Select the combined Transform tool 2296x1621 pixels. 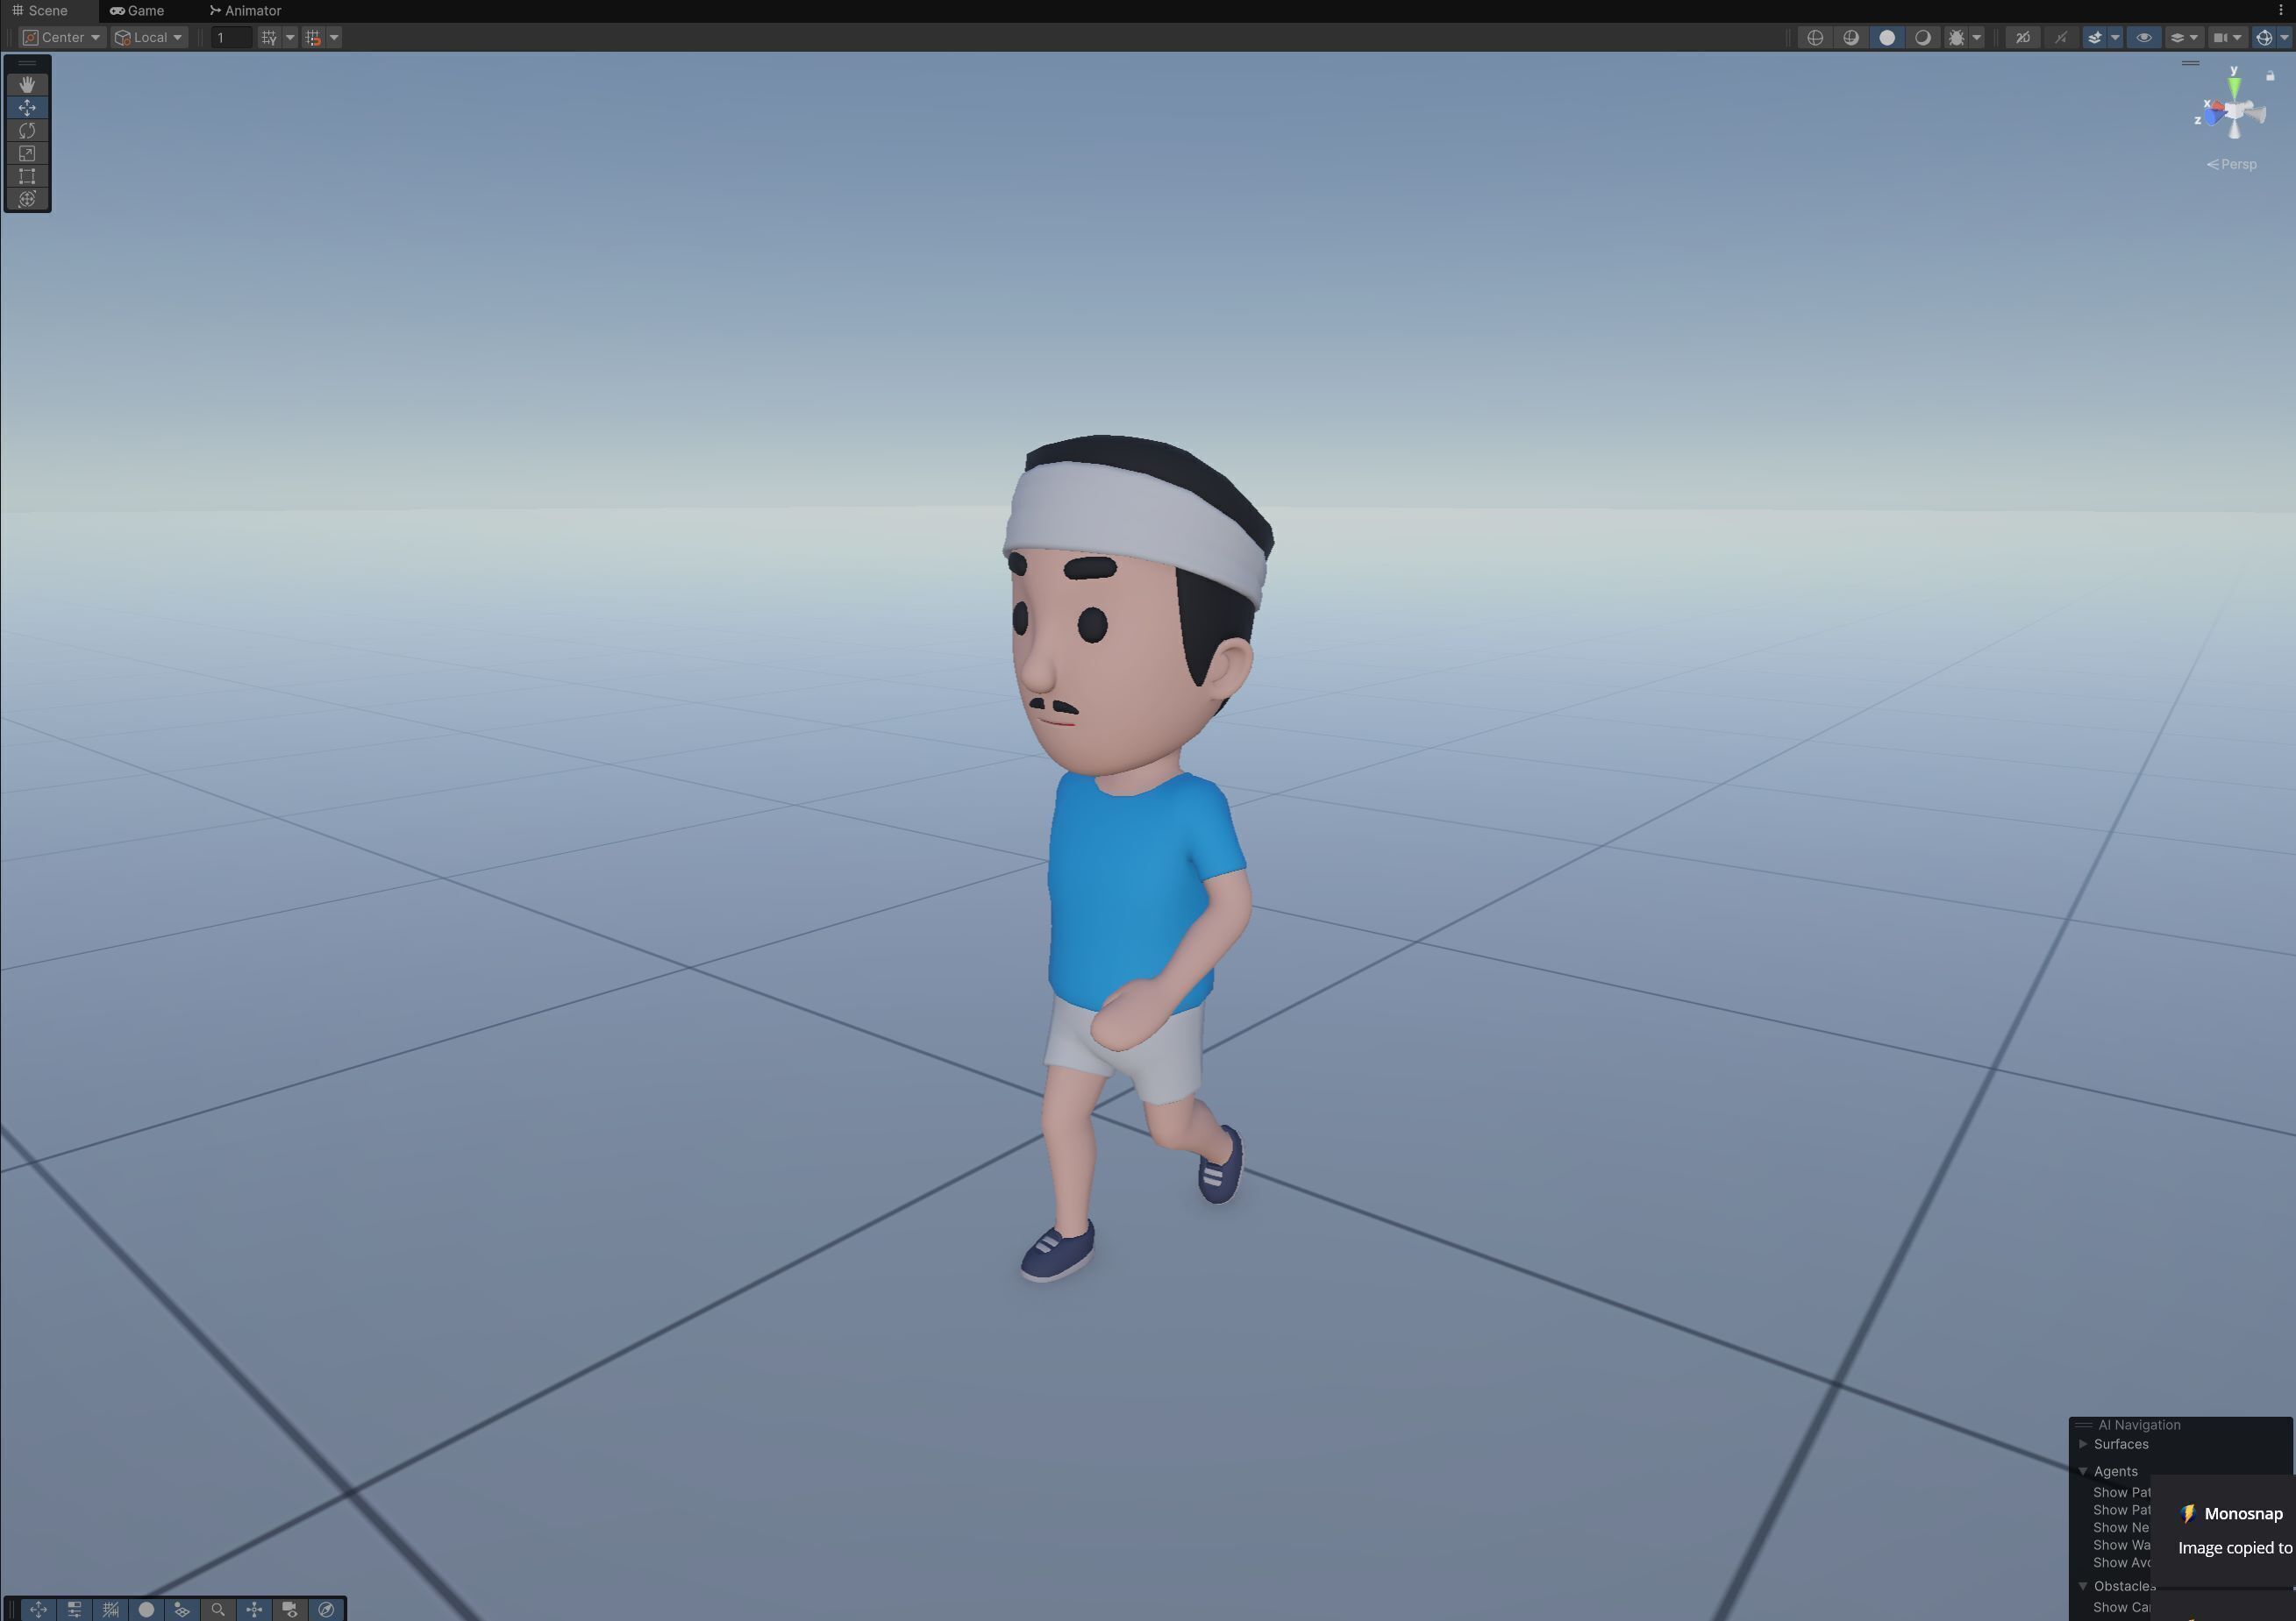click(x=27, y=199)
